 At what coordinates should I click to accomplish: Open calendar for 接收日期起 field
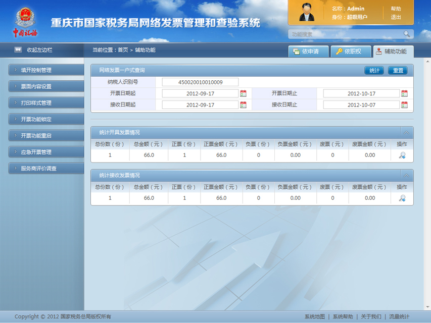[243, 105]
